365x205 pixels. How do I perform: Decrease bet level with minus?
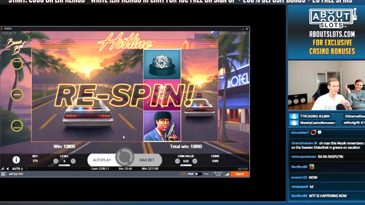click(x=56, y=161)
